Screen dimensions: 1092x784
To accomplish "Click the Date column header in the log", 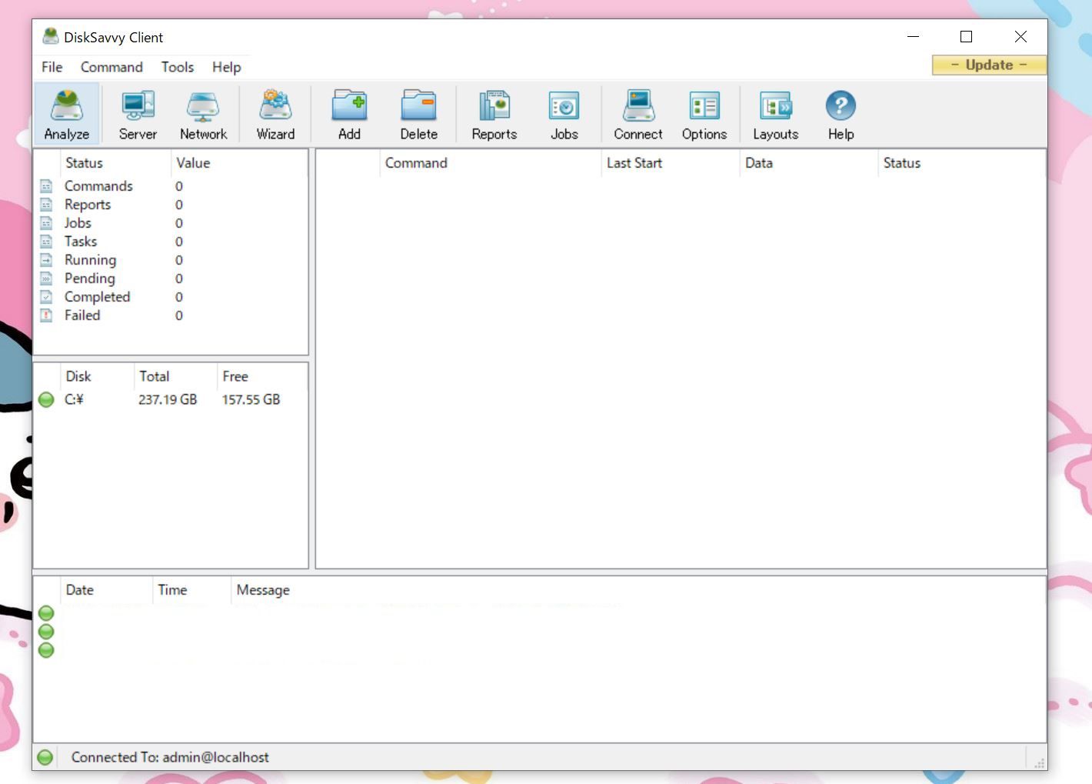I will 106,590.
